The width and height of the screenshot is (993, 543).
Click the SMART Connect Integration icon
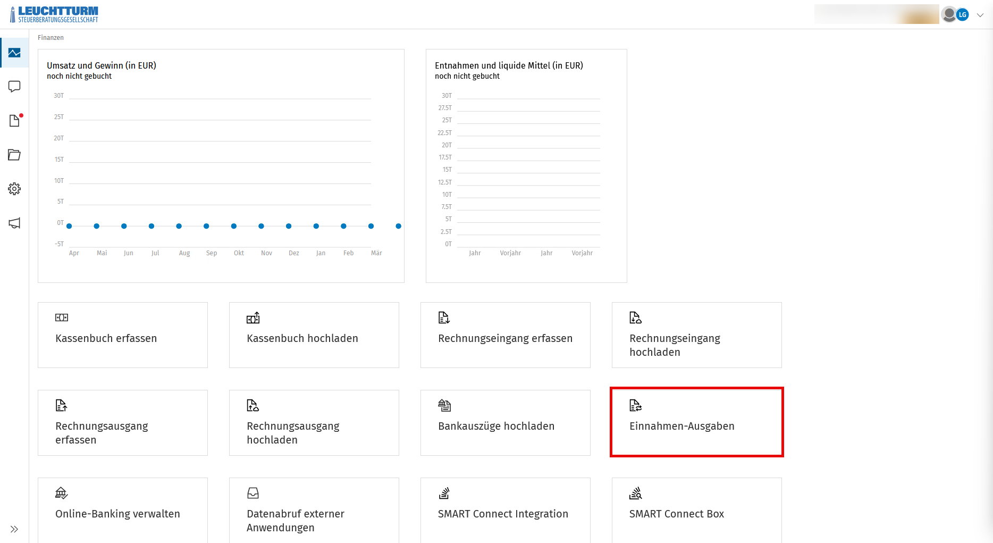point(444,493)
